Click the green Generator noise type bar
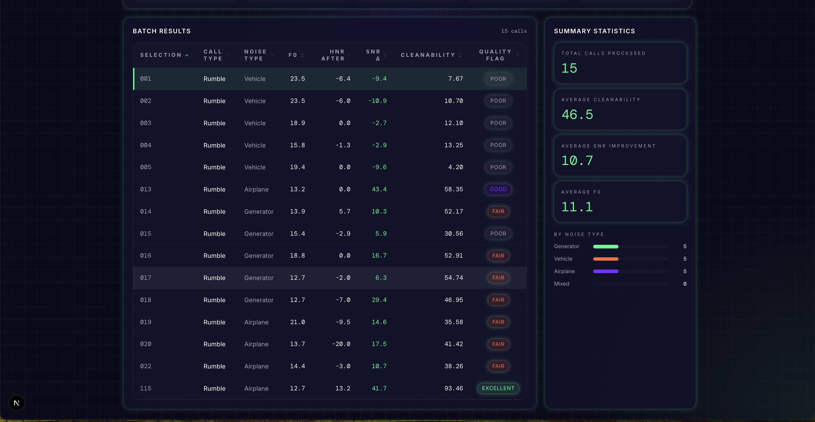This screenshot has height=422, width=815. pos(605,246)
